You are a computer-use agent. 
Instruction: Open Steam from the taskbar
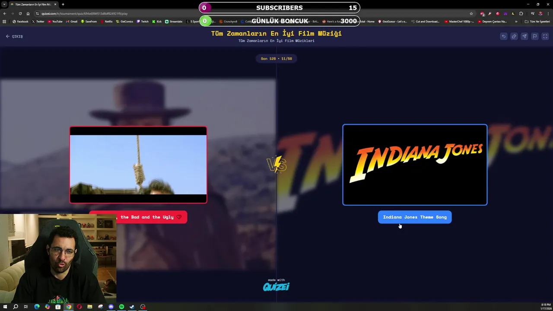click(x=132, y=307)
